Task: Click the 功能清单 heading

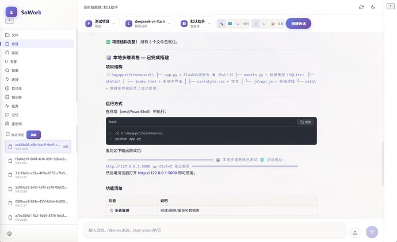Action: (x=114, y=188)
